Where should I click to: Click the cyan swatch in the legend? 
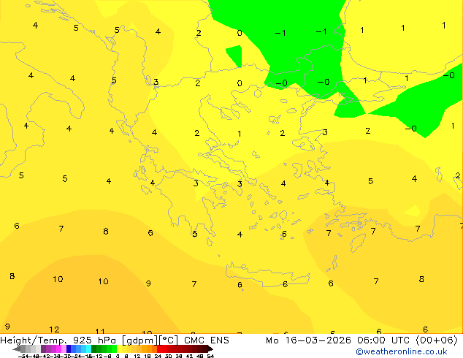tap(88, 349)
